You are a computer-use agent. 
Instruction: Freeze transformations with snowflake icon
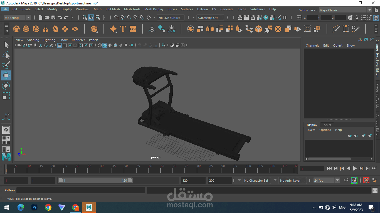point(171,29)
